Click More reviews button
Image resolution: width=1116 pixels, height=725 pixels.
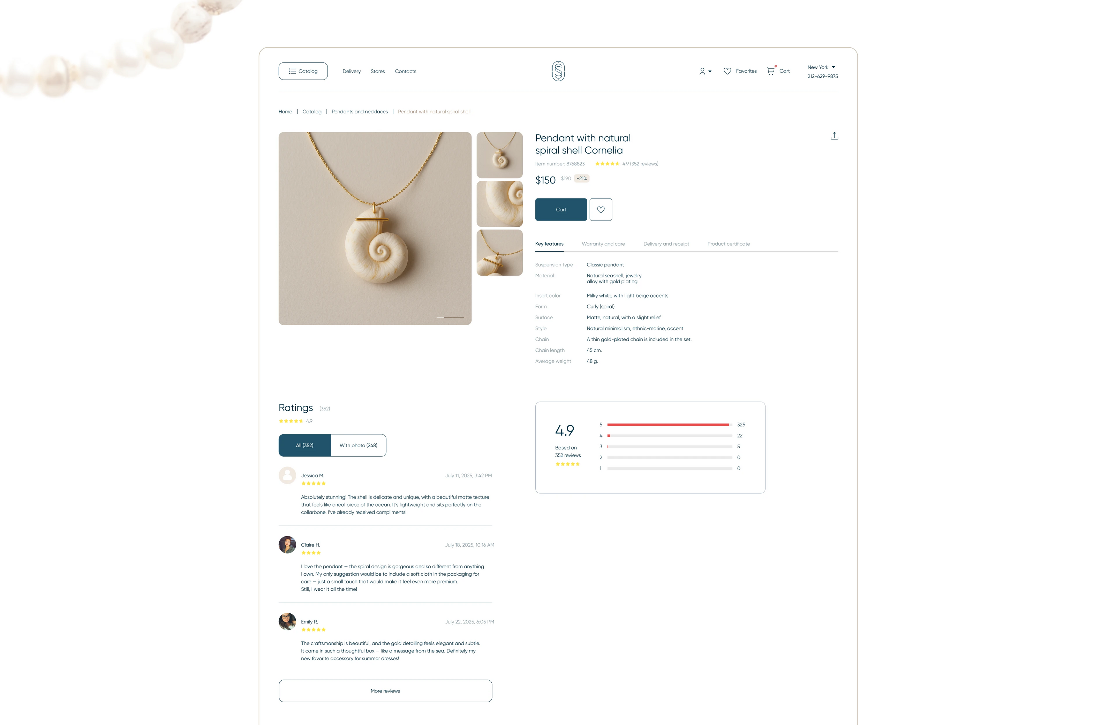click(385, 691)
